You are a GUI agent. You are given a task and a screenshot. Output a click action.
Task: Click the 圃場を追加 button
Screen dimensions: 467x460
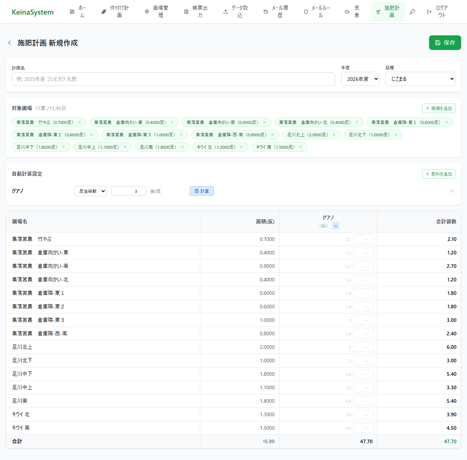click(438, 108)
